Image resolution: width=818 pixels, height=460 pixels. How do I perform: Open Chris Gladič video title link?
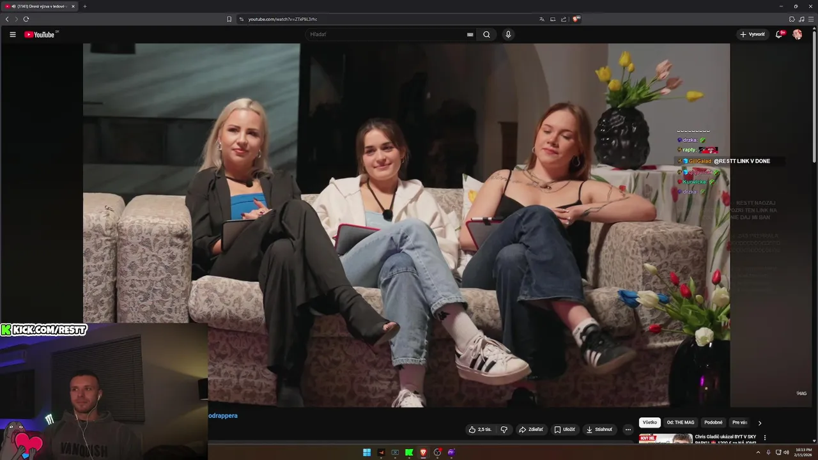point(725,439)
